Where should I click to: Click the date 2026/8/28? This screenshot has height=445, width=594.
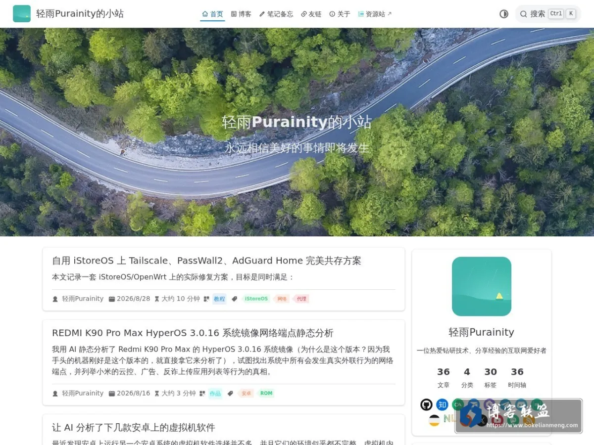pos(133,299)
